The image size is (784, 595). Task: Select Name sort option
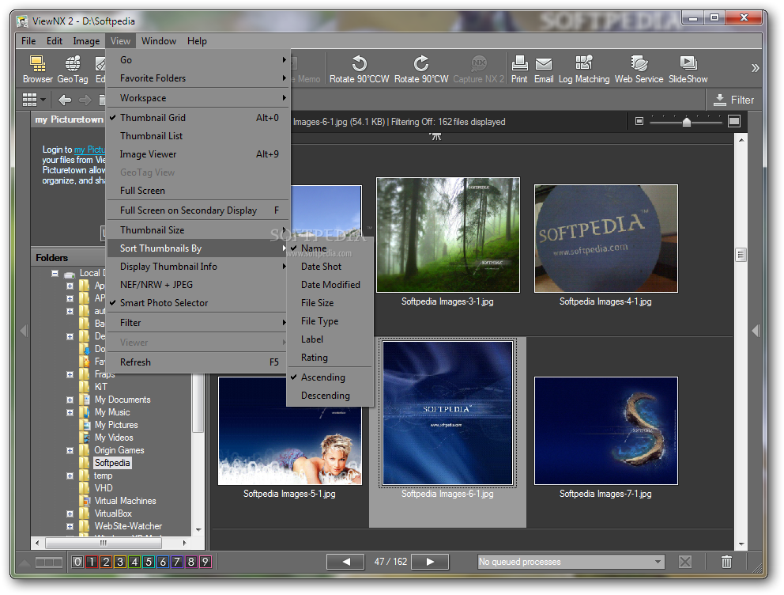[x=330, y=248]
